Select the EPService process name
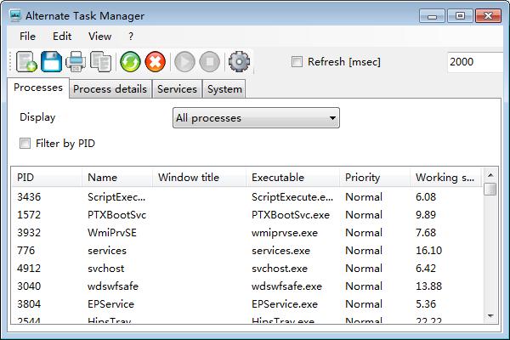 click(x=110, y=304)
